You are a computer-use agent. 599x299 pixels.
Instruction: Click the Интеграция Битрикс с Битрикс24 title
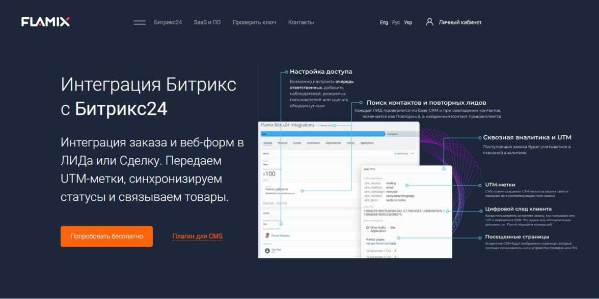pos(149,97)
